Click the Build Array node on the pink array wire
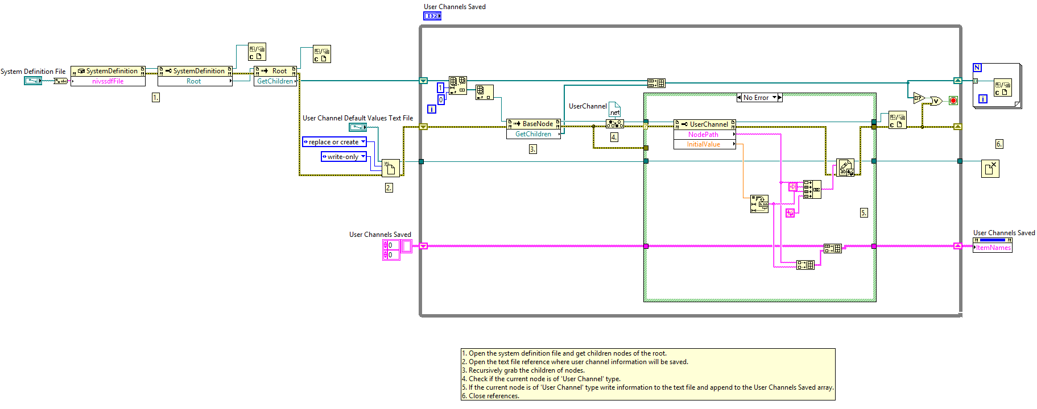The image size is (1037, 409). click(833, 248)
